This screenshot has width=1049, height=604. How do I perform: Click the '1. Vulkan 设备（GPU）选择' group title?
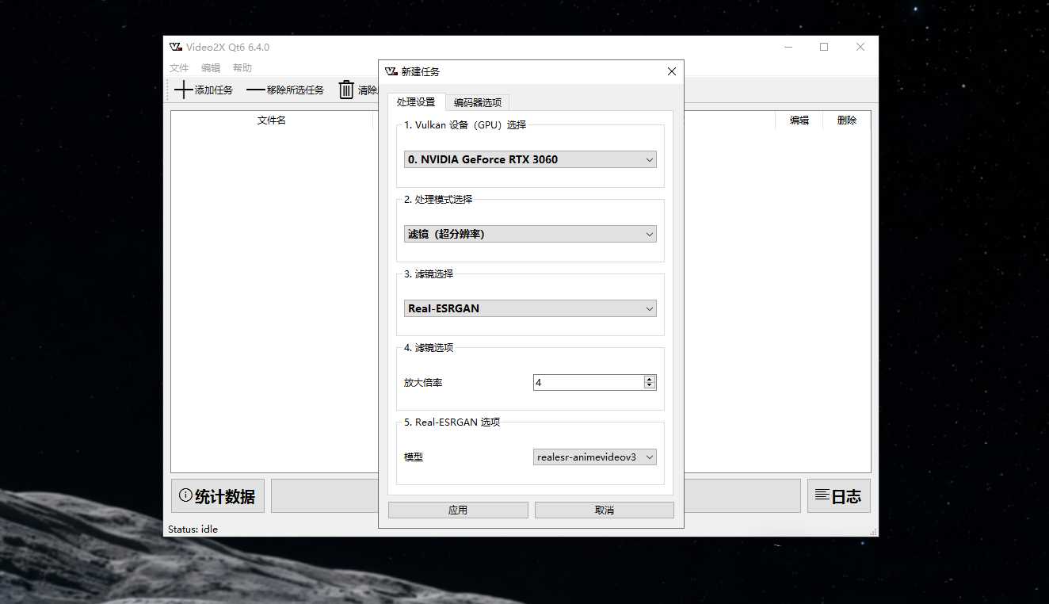coord(465,124)
